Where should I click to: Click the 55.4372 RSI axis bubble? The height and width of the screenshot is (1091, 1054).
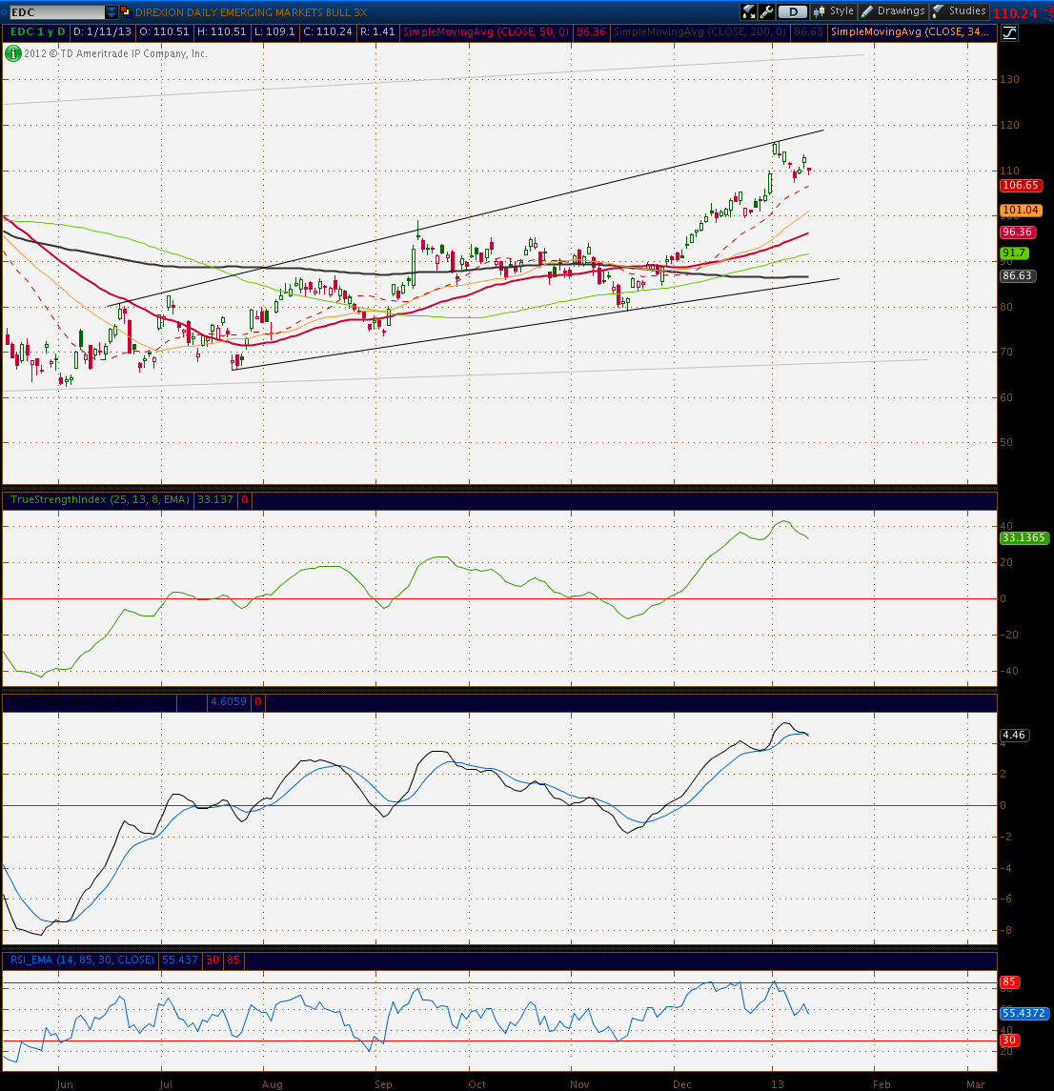(x=1024, y=1013)
